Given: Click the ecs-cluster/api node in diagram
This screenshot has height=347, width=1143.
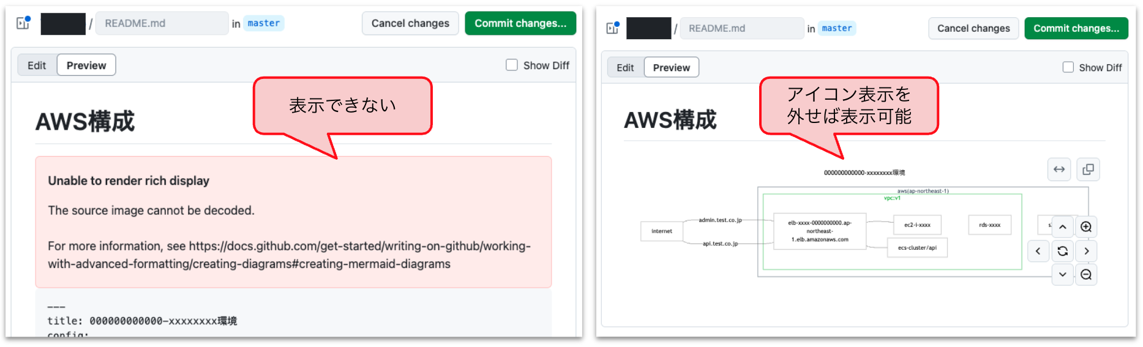Looking at the screenshot, I should click(x=917, y=248).
